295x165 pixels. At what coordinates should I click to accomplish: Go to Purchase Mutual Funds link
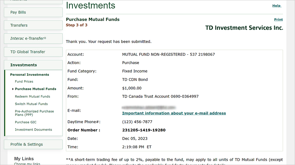pyautogui.click(x=36, y=89)
